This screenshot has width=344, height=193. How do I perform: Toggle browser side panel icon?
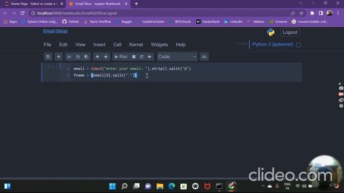tap(321, 13)
